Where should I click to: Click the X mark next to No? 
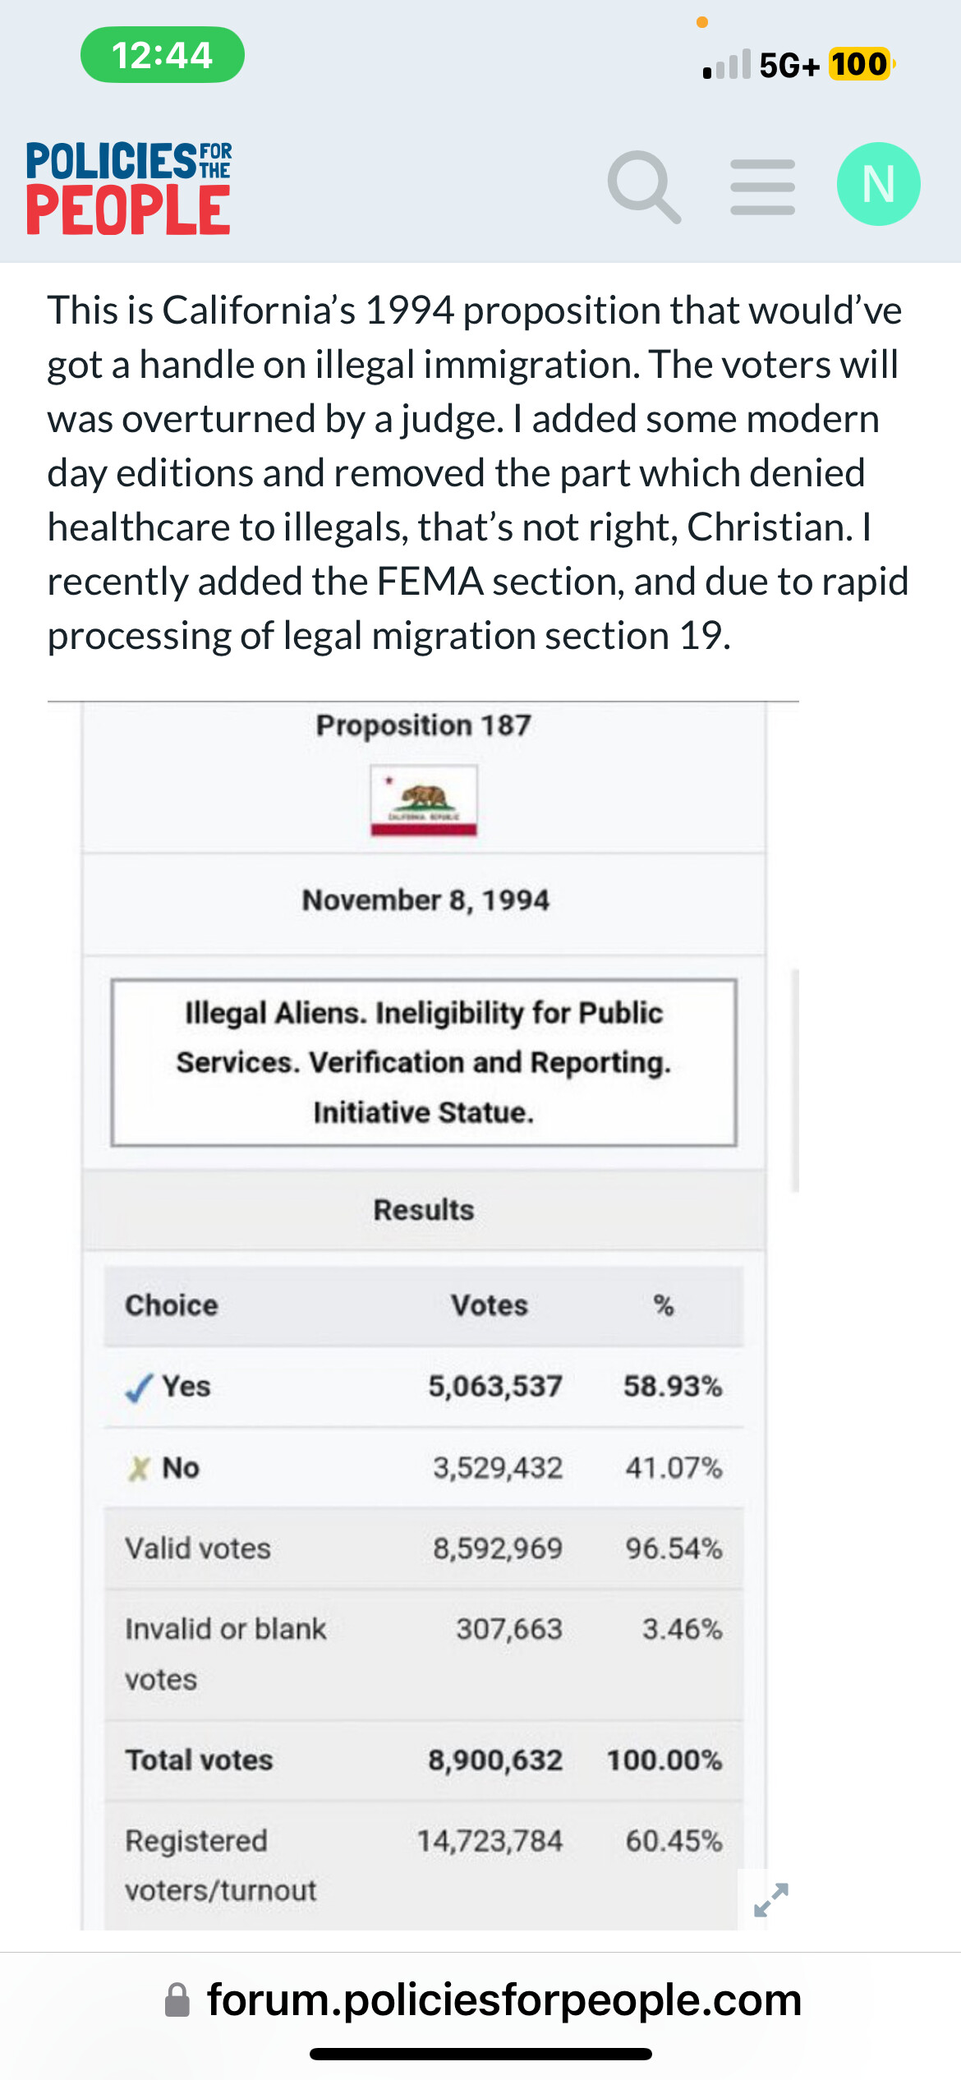point(139,1468)
